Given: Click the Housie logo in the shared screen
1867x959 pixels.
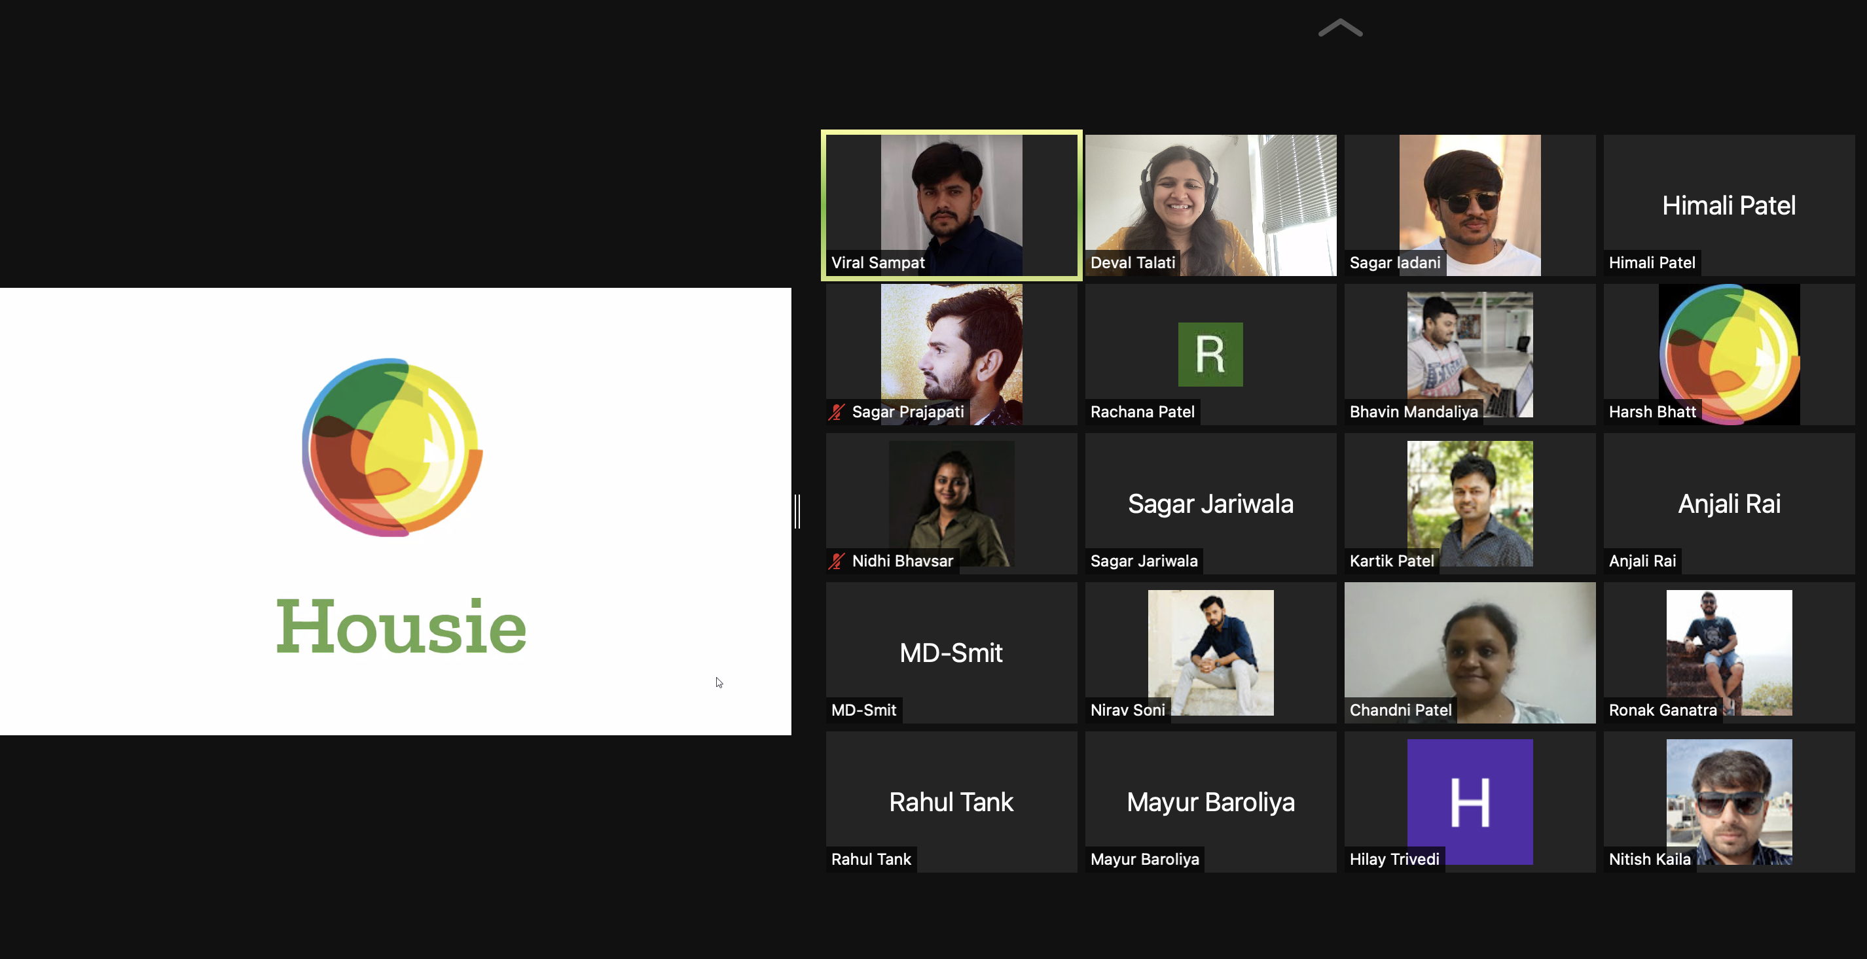Looking at the screenshot, I should 392,447.
